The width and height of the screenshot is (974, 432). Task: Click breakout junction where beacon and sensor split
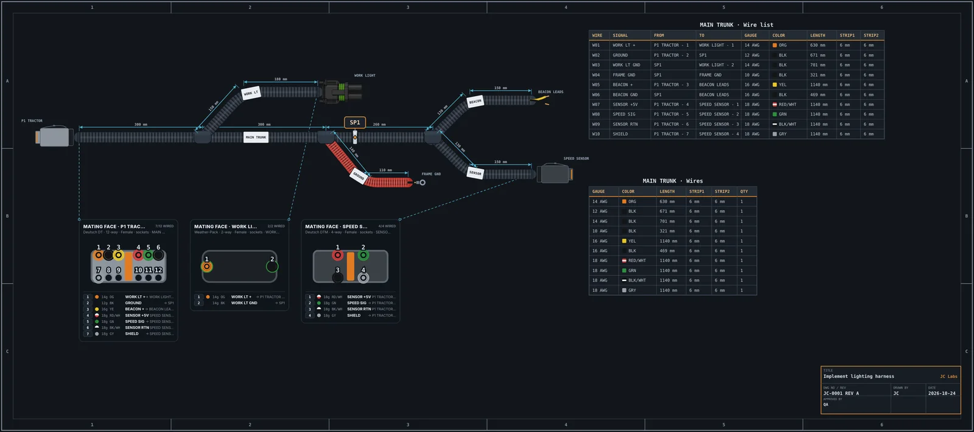pyautogui.click(x=433, y=138)
